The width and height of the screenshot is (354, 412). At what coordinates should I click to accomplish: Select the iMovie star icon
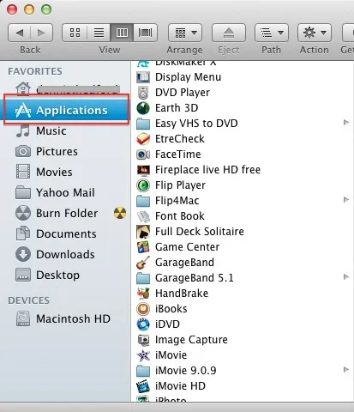[x=143, y=355]
